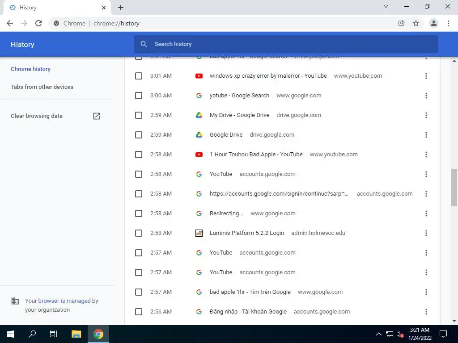Image resolution: width=458 pixels, height=343 pixels.
Task: Open actions menu for accounts.google.com signin URL entry
Action: click(426, 194)
